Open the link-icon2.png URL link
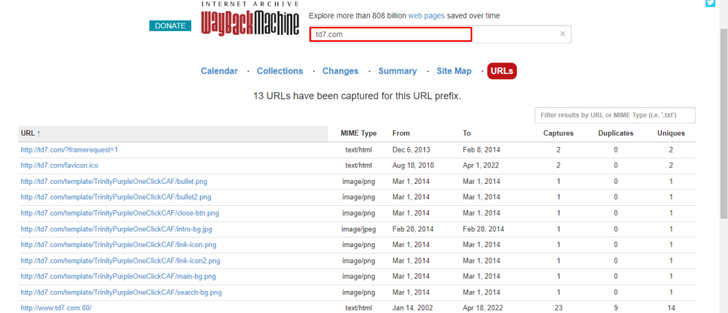Image resolution: width=728 pixels, height=313 pixels. point(120,261)
